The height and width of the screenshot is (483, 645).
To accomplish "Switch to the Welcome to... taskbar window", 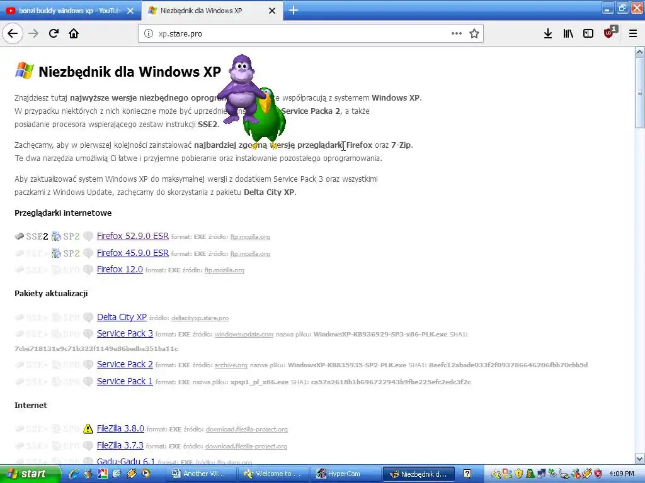I will coord(273,474).
